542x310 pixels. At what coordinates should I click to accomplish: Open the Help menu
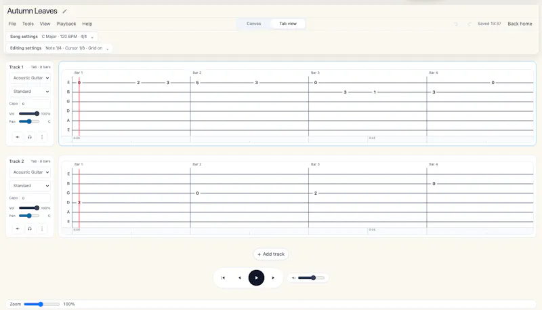[87, 24]
